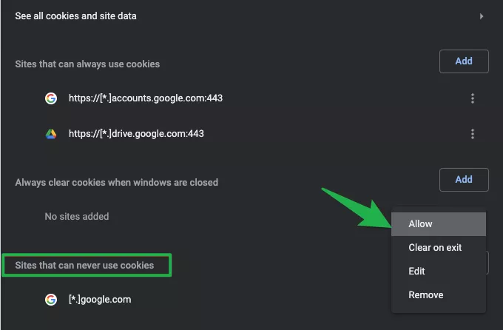
Task: Open more options for drive.google.com
Action: pos(472,134)
